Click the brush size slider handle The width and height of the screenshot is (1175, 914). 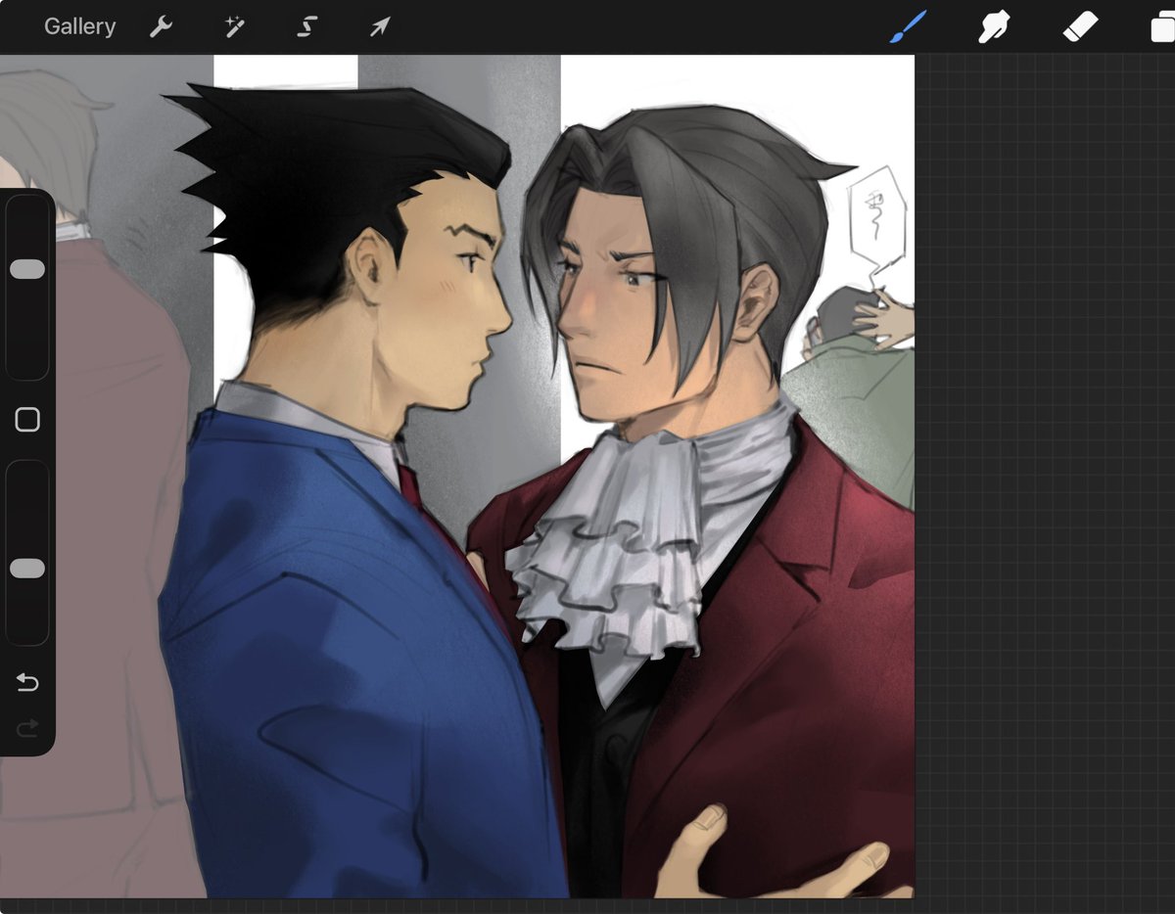click(x=27, y=269)
